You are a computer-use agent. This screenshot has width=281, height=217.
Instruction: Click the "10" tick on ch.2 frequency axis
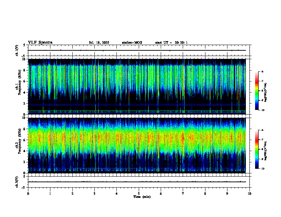click(x=24, y=118)
